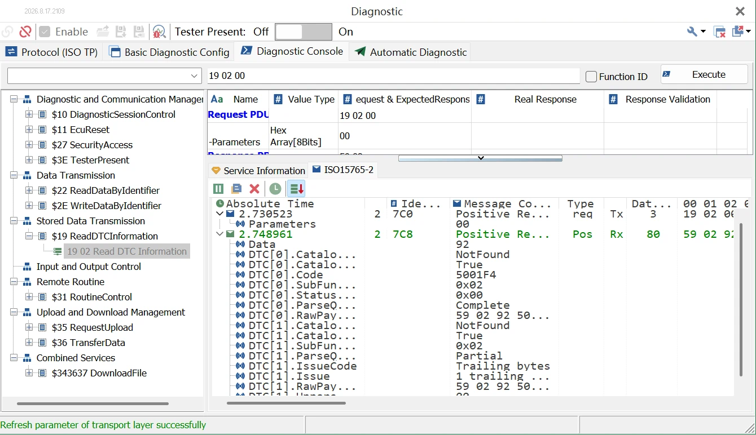Click the trace vertical scrollbar
The image size is (756, 435).
(741, 299)
